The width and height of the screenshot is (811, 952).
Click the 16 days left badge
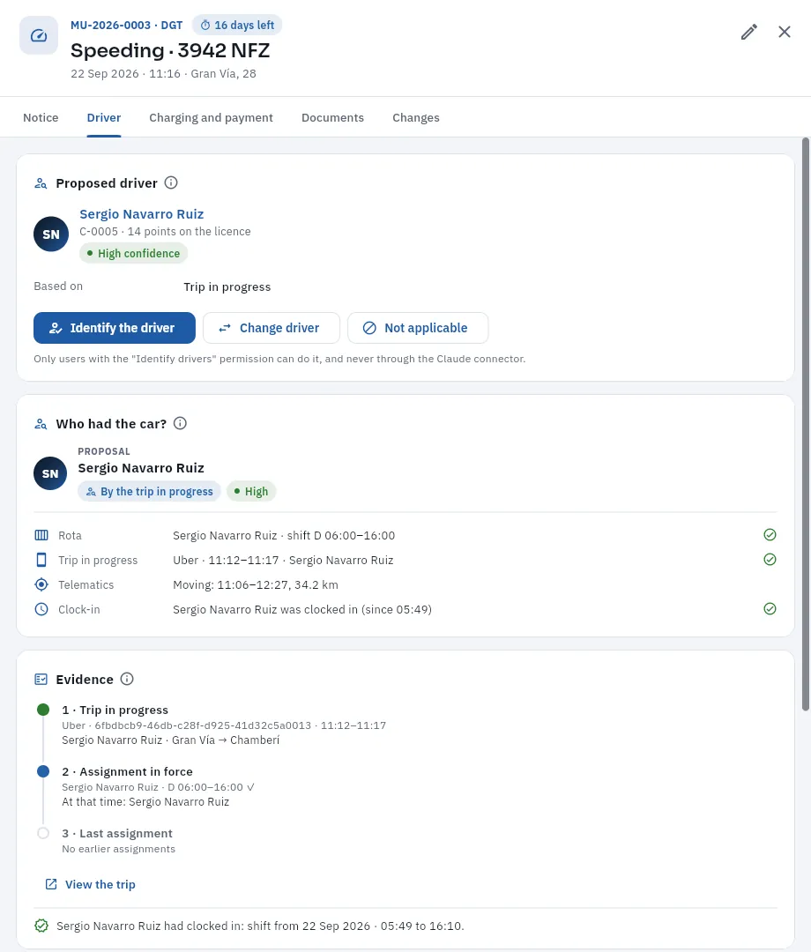[237, 25]
